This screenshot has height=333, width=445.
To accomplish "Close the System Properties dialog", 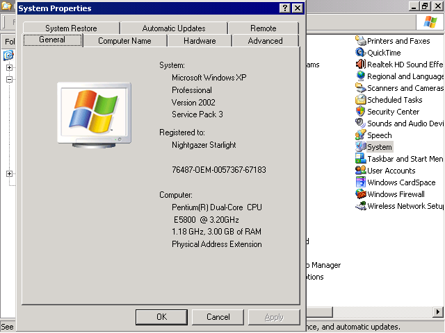I will [298, 8].
